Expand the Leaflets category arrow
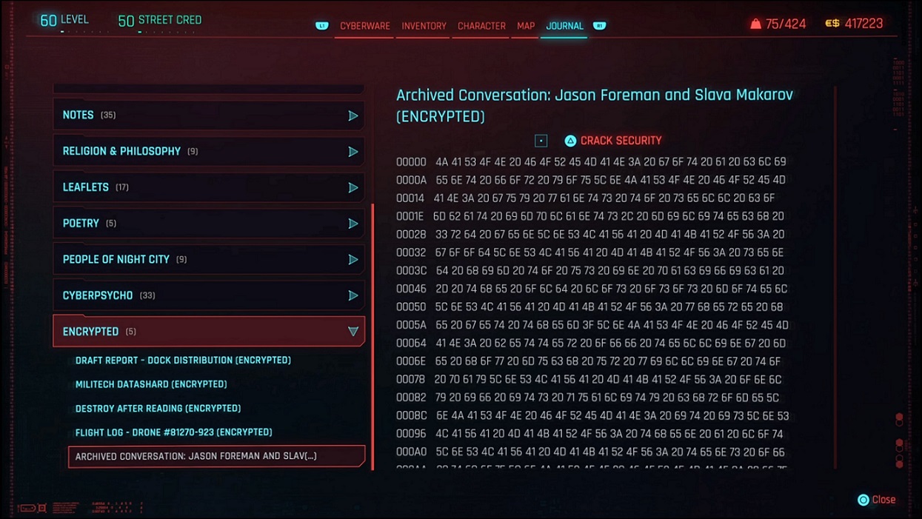922x519 pixels. pyautogui.click(x=353, y=187)
